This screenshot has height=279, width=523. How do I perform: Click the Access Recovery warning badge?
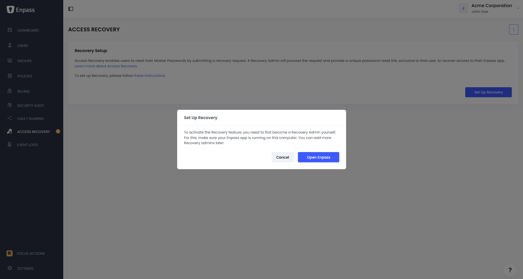pos(58,131)
